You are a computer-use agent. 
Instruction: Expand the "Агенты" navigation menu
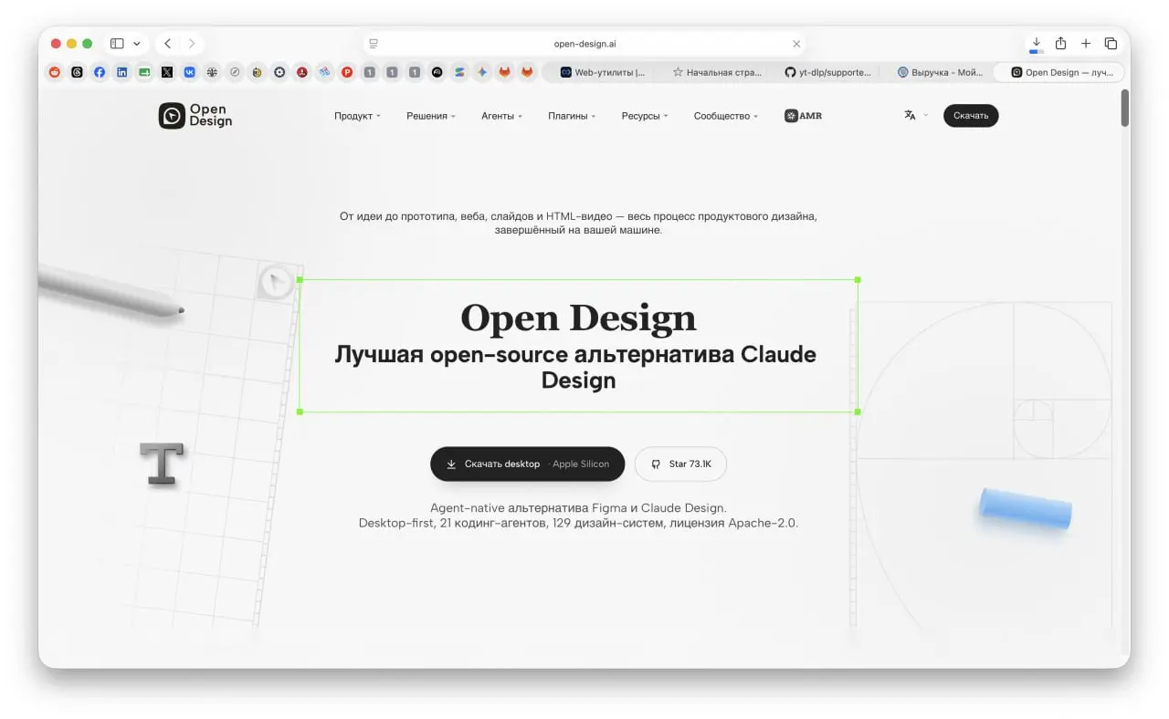(x=501, y=116)
